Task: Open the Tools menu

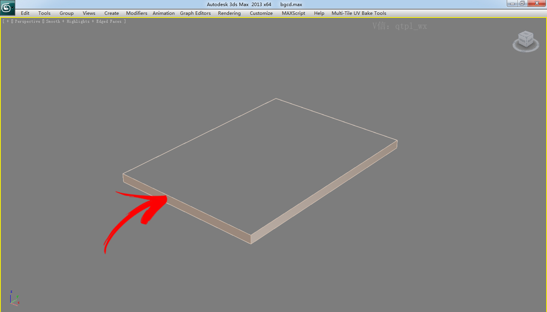Action: (44, 13)
